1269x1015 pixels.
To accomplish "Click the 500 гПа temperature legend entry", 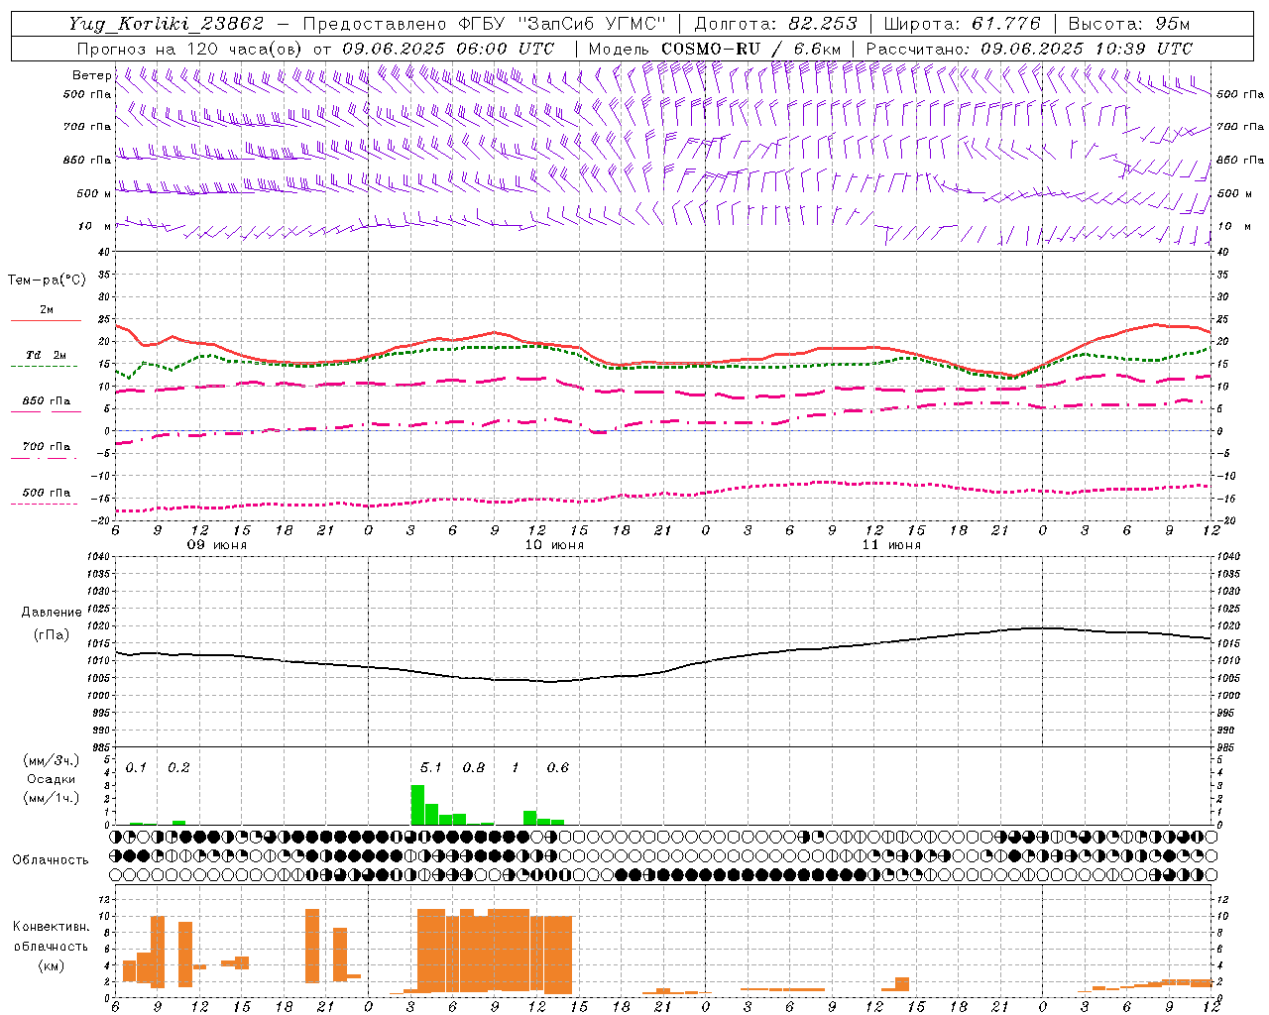I will pos(46,497).
